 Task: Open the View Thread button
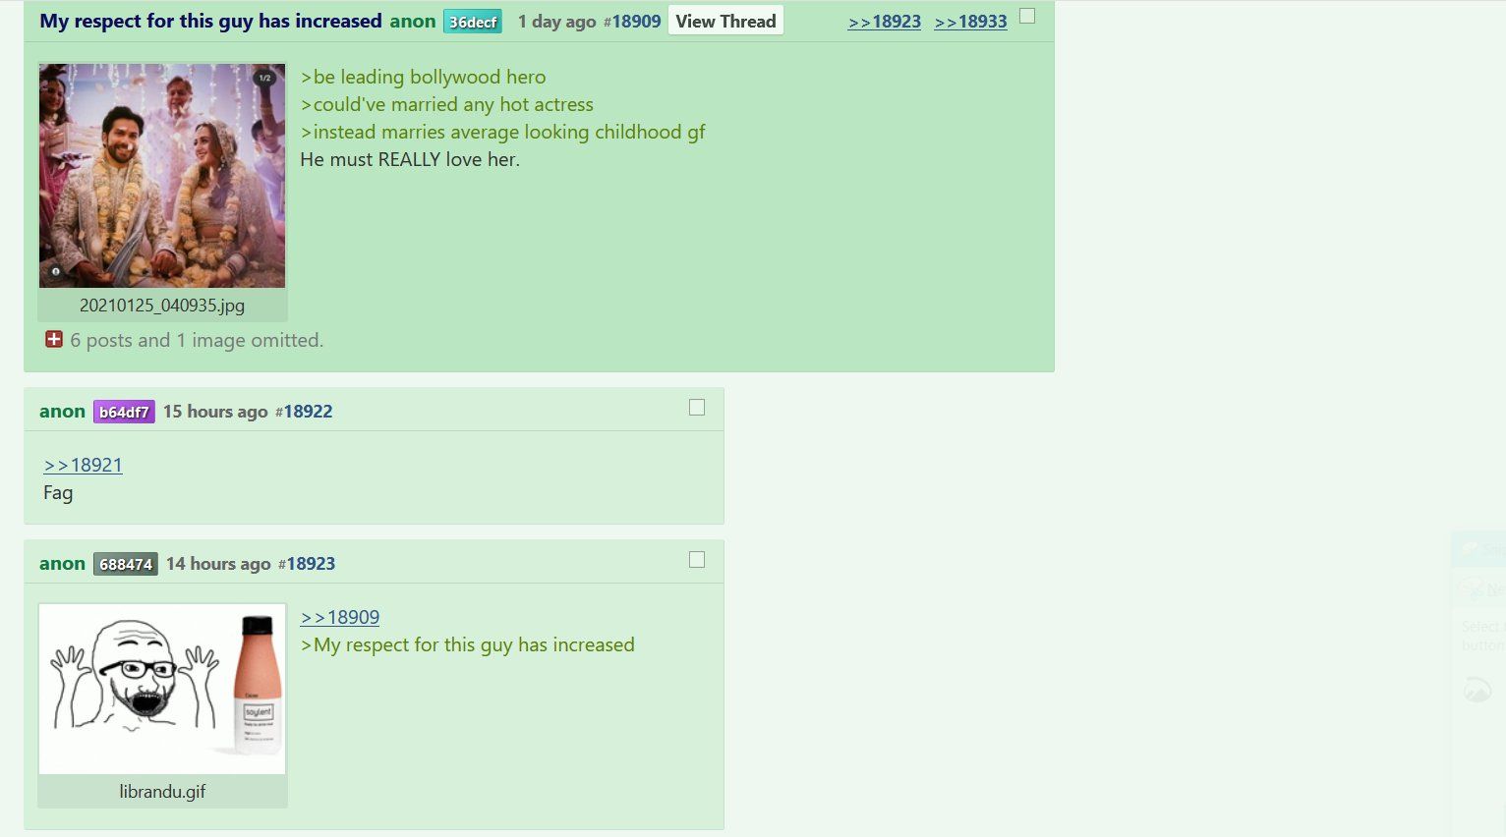click(725, 21)
